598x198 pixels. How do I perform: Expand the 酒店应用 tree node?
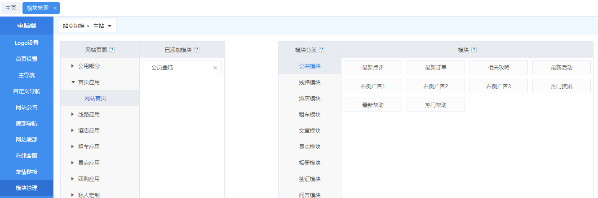click(x=72, y=131)
